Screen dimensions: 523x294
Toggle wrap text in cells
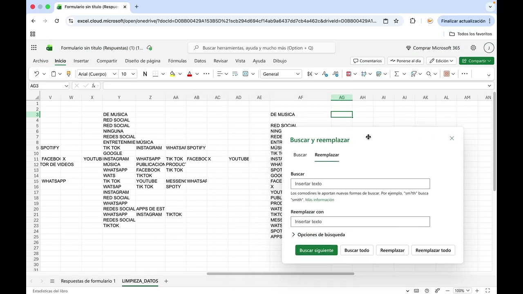click(235, 74)
